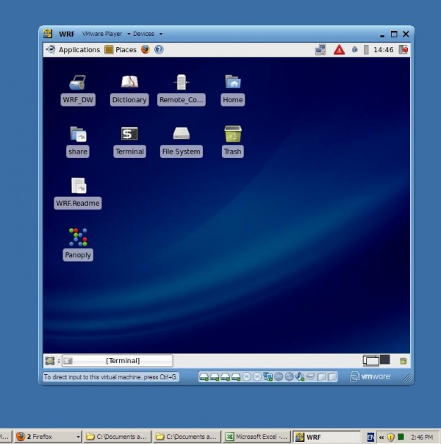Open the Terminal desktop shortcut

tap(129, 135)
